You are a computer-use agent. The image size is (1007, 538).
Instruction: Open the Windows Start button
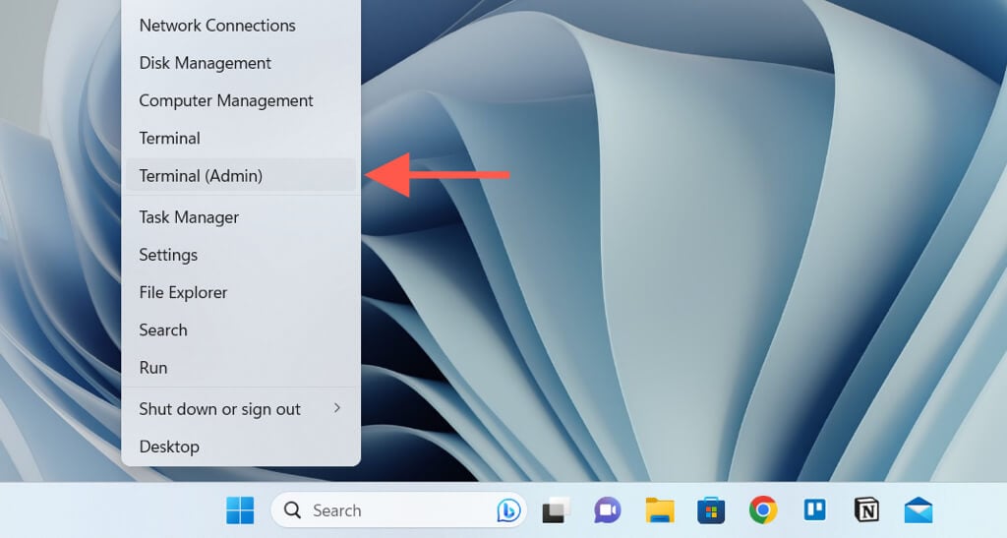tap(240, 510)
